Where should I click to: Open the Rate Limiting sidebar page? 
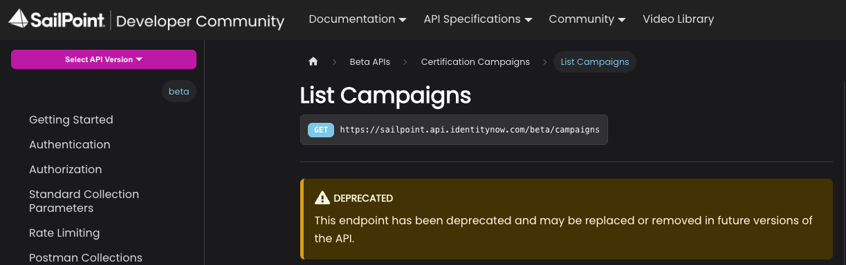[64, 233]
